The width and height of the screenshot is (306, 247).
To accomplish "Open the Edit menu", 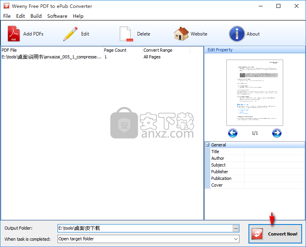I will (20, 16).
